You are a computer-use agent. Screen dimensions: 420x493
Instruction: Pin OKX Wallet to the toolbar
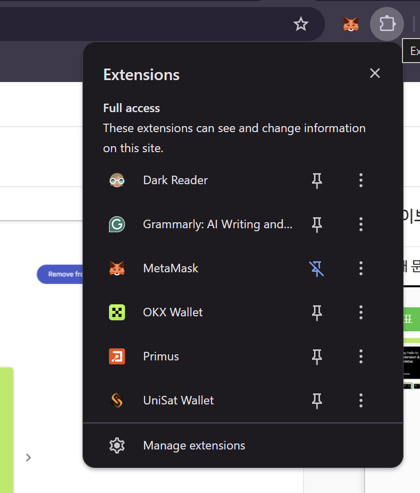(x=316, y=313)
